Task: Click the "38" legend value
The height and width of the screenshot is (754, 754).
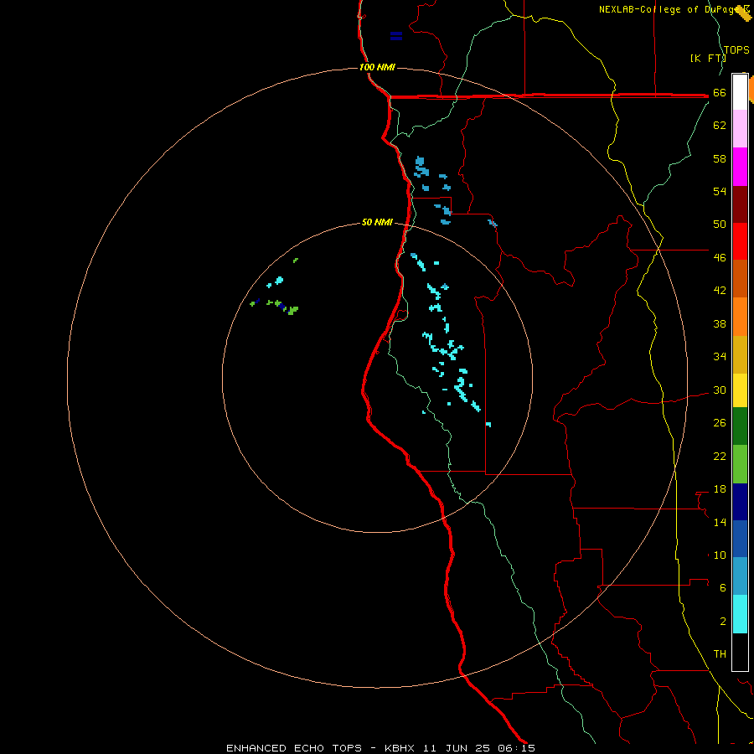Action: 720,323
